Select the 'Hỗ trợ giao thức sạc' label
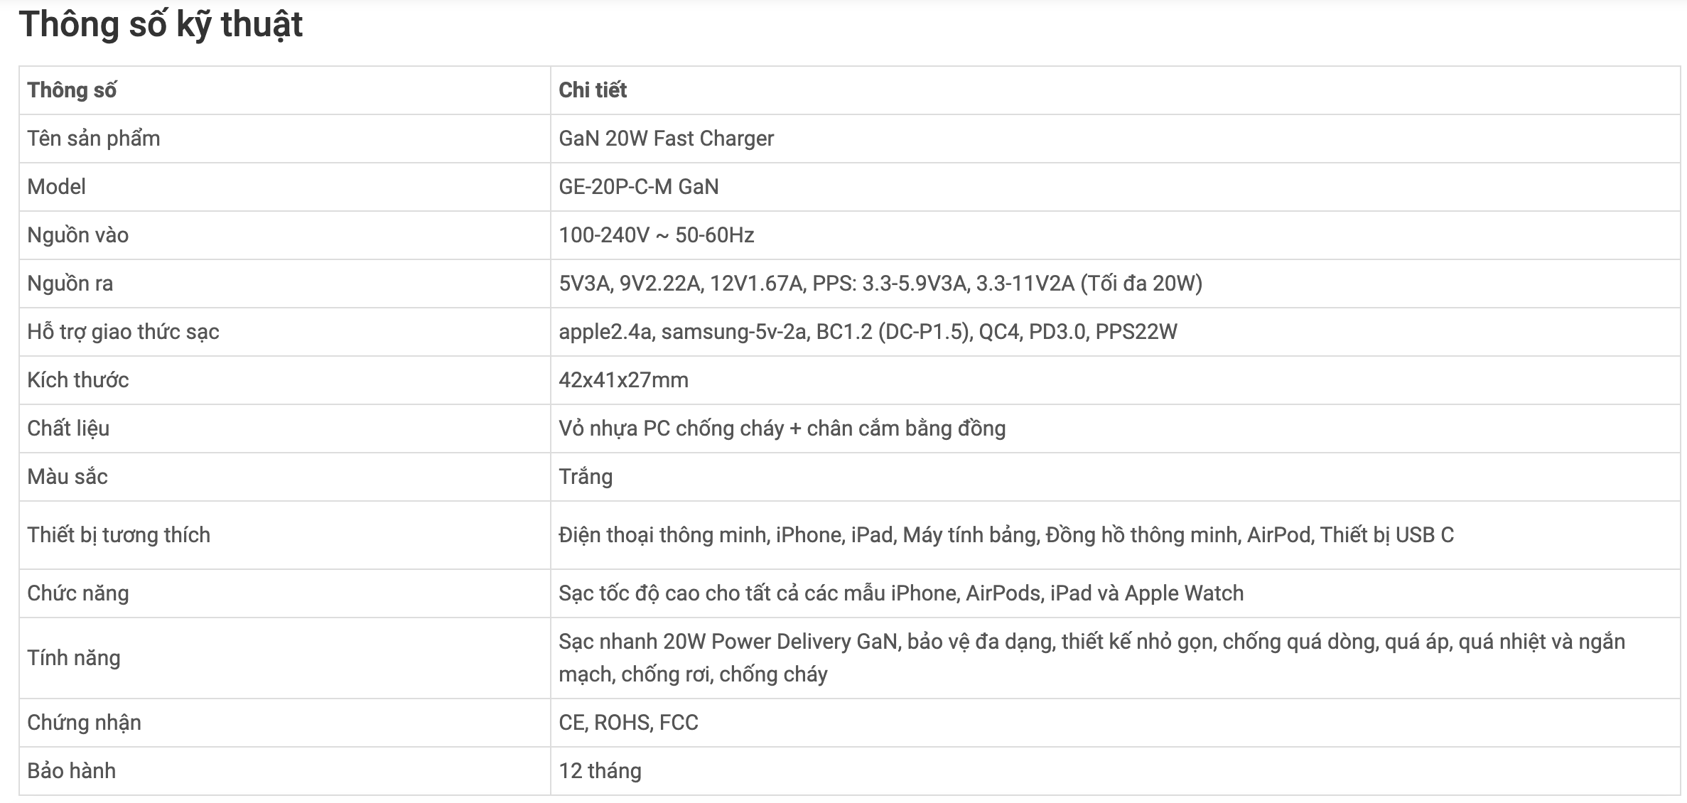 click(x=123, y=332)
